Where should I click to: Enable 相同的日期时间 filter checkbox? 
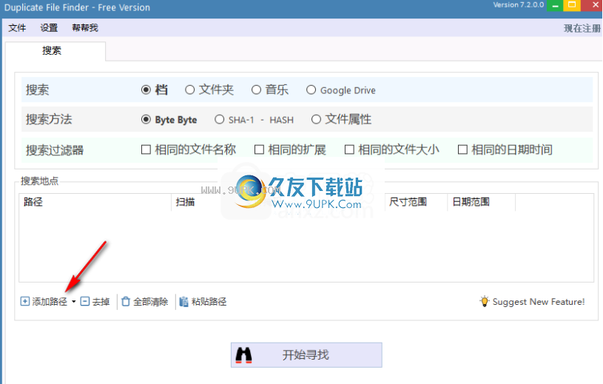462,149
